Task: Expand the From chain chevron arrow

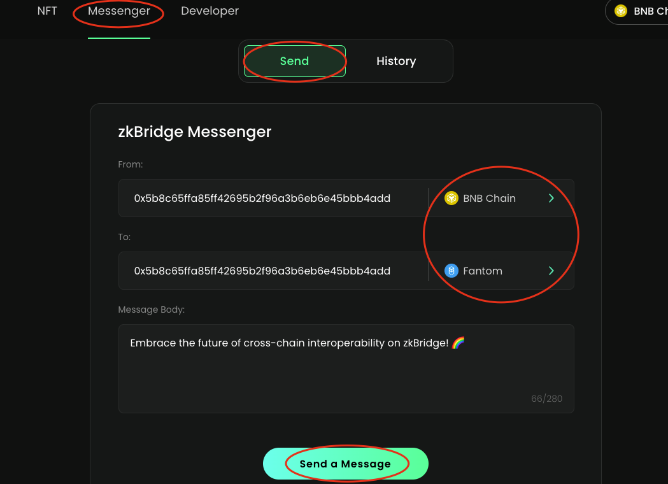Action: pos(551,198)
